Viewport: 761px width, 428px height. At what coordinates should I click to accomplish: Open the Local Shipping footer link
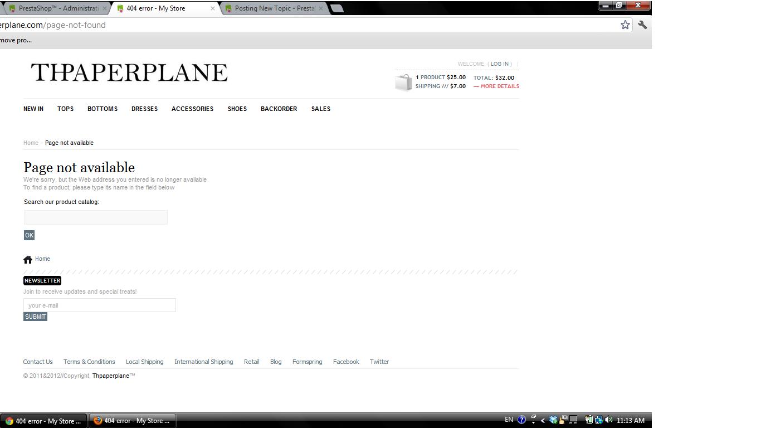(x=145, y=362)
